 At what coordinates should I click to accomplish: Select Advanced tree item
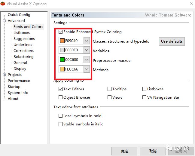(16, 21)
